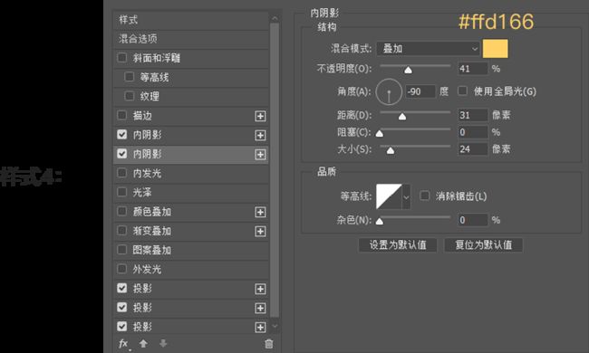Enable the 外发光 checkbox
The height and width of the screenshot is (353, 589).
click(121, 269)
